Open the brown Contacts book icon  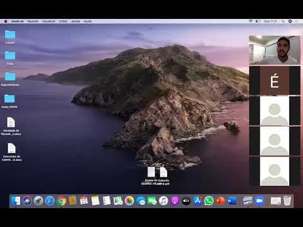73,201
